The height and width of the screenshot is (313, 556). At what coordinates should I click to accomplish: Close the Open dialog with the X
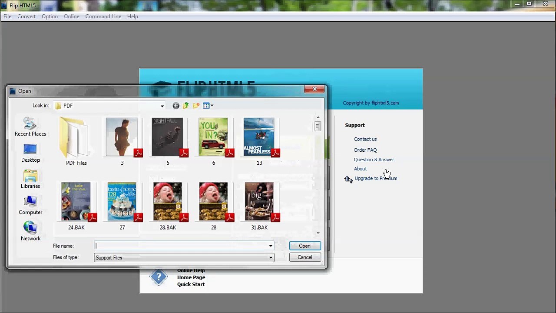click(314, 89)
